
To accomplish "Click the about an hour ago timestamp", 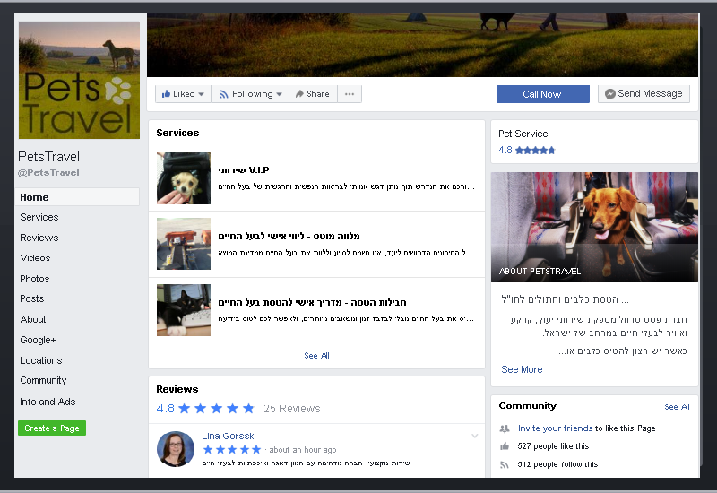I will click(303, 450).
